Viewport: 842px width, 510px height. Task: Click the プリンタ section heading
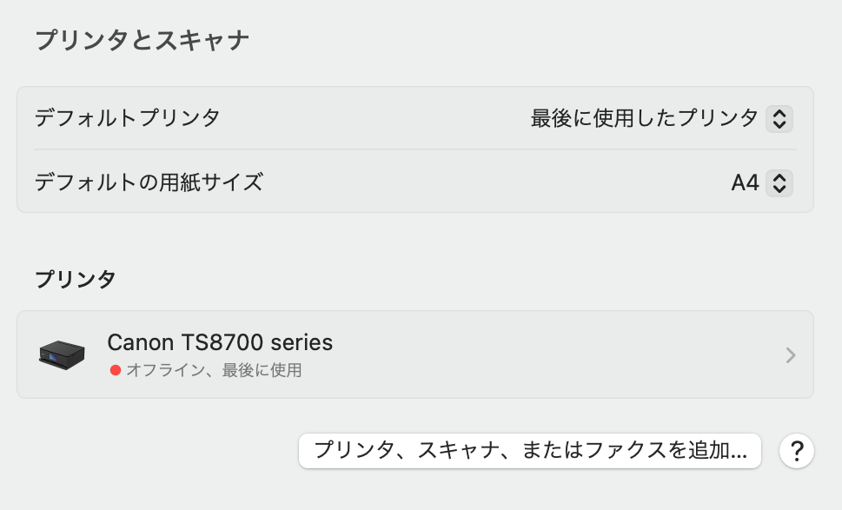coord(76,280)
